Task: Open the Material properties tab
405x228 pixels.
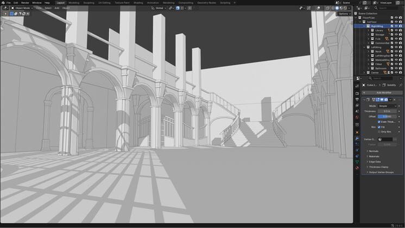Action: pos(357,168)
